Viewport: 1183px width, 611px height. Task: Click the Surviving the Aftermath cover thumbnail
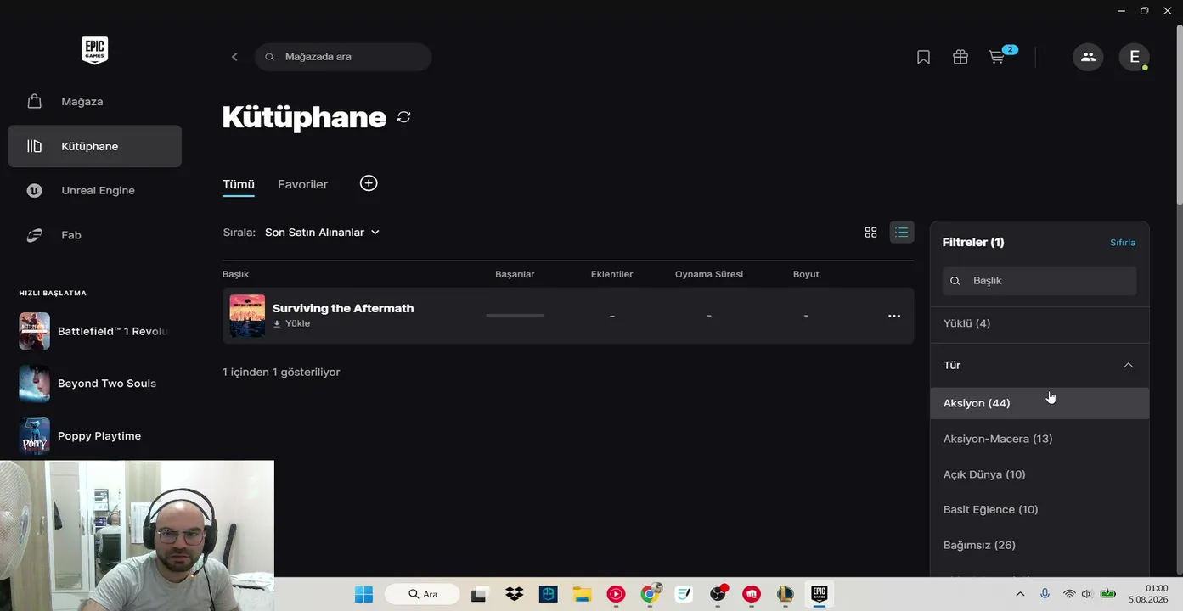pyautogui.click(x=247, y=316)
